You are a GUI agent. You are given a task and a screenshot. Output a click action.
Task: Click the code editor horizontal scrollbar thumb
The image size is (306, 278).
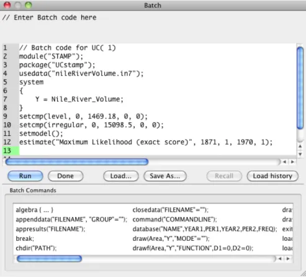(77, 162)
